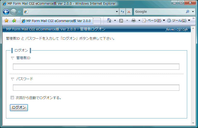The height and width of the screenshot is (128, 198).
Task: Expand the toolbar overflow chevron
Action: pyautogui.click(x=193, y=18)
